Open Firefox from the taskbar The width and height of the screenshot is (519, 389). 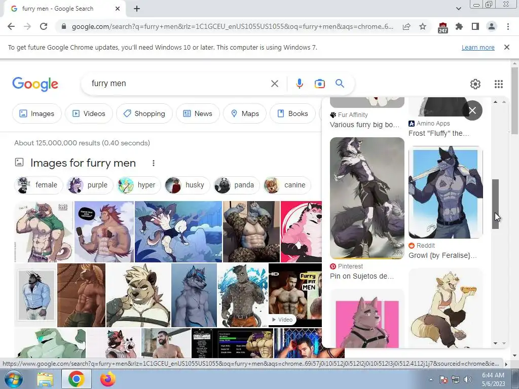(x=107, y=379)
